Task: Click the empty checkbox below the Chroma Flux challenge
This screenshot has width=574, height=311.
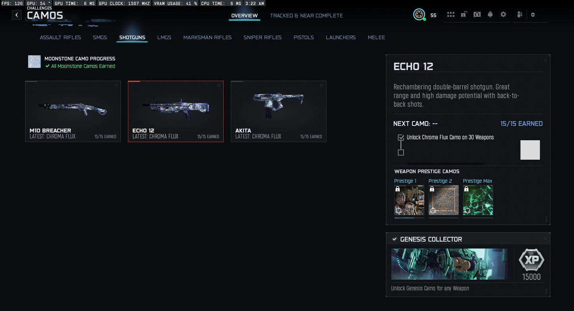Action: click(401, 153)
